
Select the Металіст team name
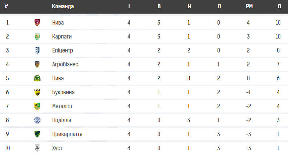pyautogui.click(x=62, y=106)
